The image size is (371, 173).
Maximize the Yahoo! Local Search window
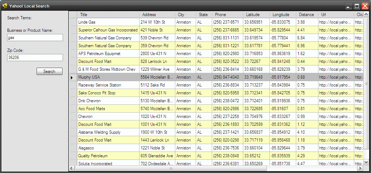pyautogui.click(x=357, y=6)
